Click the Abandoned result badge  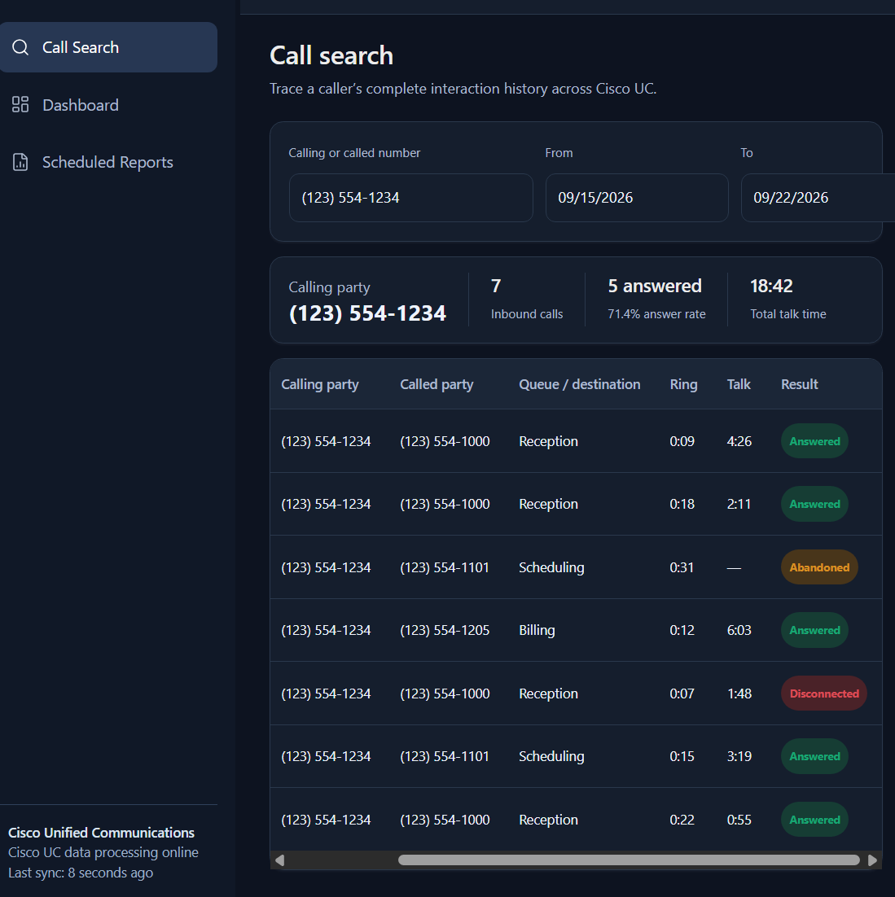(819, 567)
